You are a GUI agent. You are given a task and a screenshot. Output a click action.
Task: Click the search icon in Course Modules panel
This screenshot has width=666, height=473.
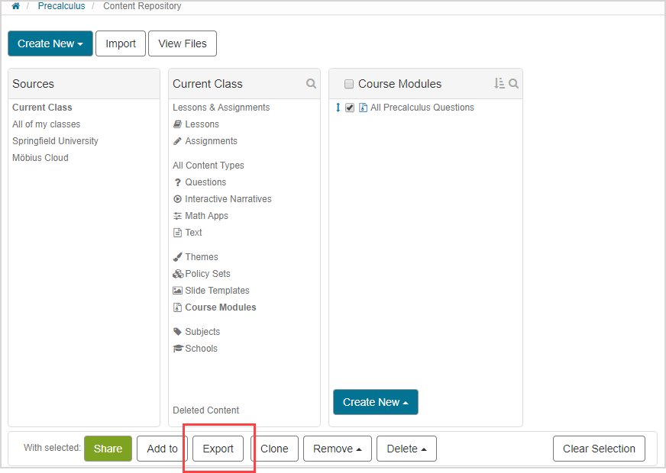[x=513, y=84]
